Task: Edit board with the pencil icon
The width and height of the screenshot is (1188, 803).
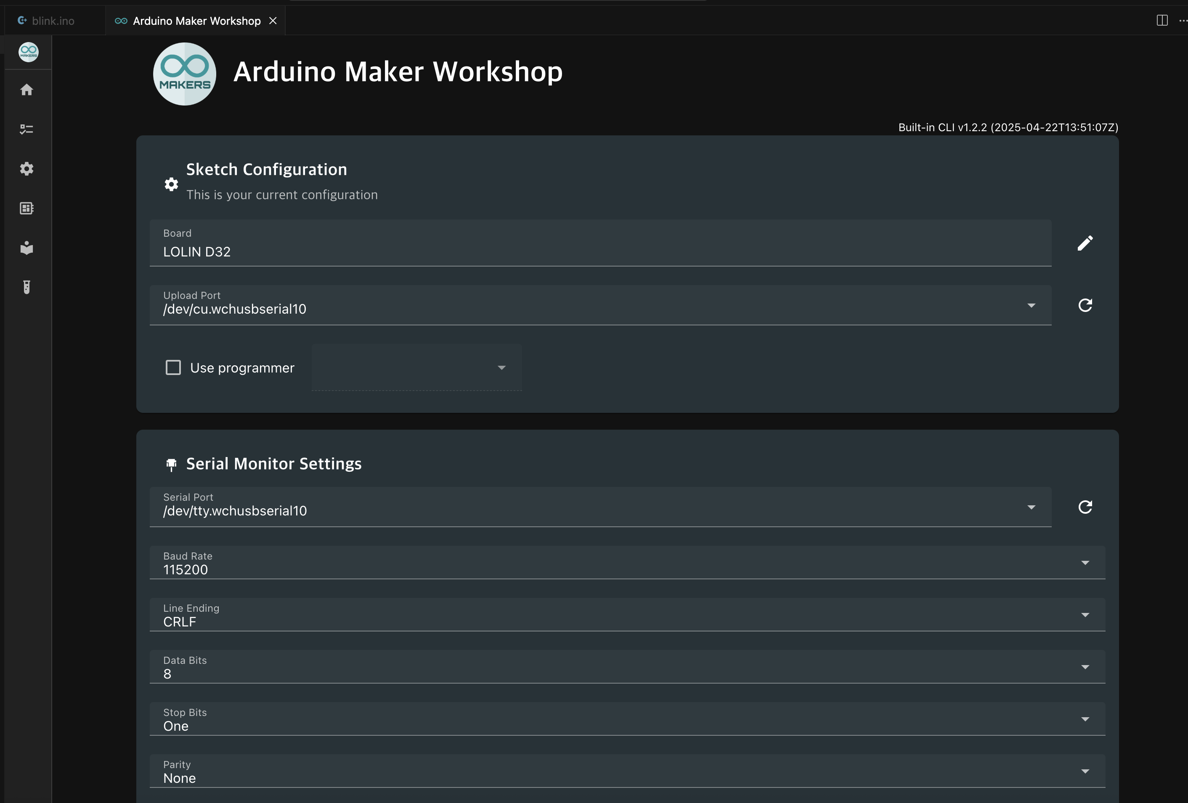Action: pyautogui.click(x=1085, y=243)
